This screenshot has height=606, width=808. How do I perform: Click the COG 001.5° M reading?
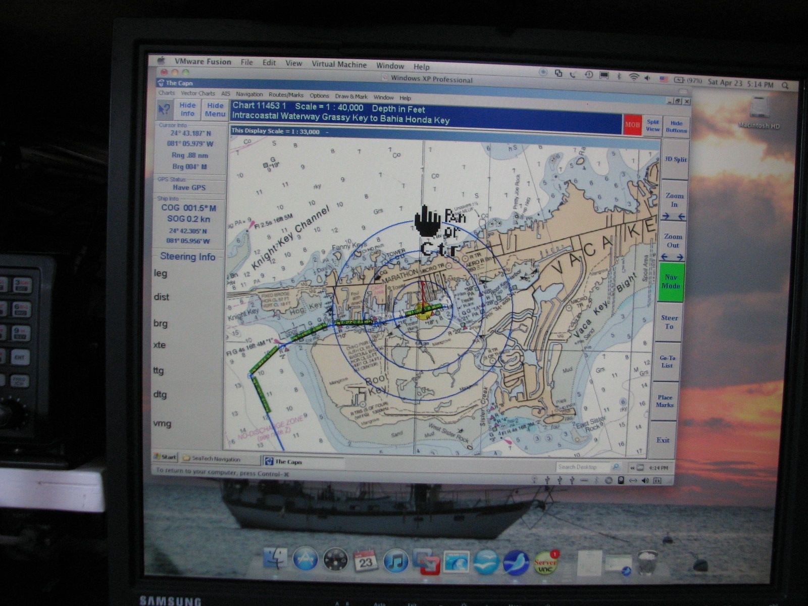coord(188,208)
